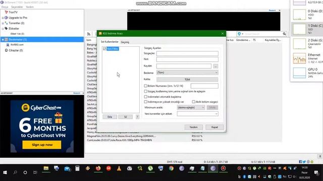Collapse the Beslemeler tree node
This screenshot has width=323, height=181.
(3, 39)
